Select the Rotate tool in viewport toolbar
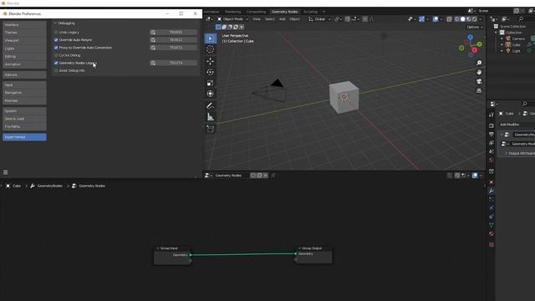The height and width of the screenshot is (301, 535). [210, 72]
